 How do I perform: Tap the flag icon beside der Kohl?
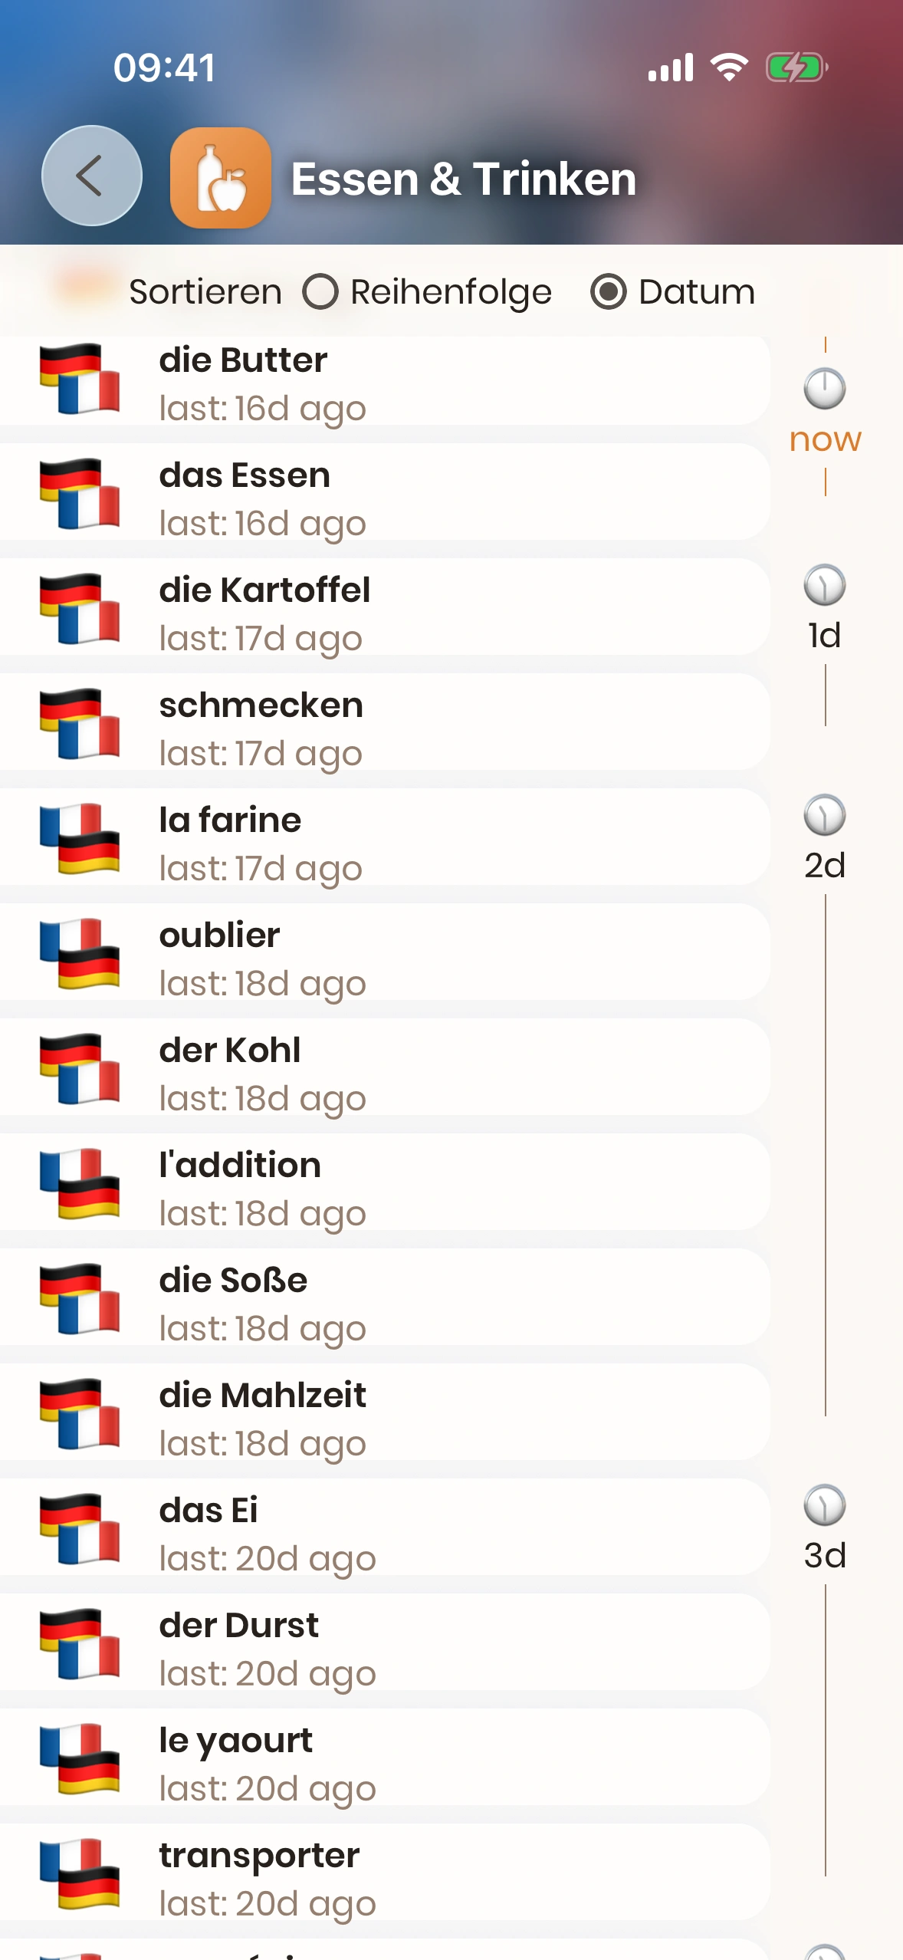pos(80,1069)
